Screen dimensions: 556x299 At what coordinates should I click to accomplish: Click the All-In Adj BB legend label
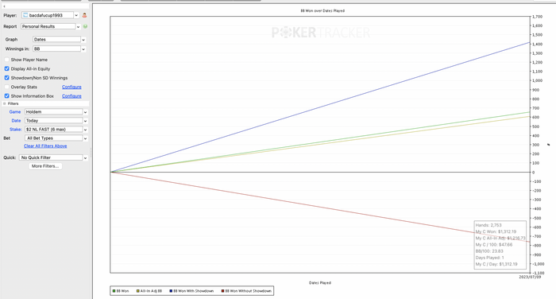click(x=151, y=291)
